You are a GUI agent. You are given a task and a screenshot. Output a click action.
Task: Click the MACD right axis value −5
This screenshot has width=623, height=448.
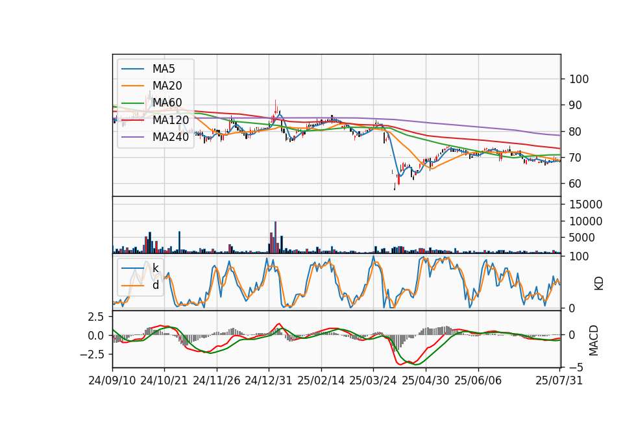point(576,367)
